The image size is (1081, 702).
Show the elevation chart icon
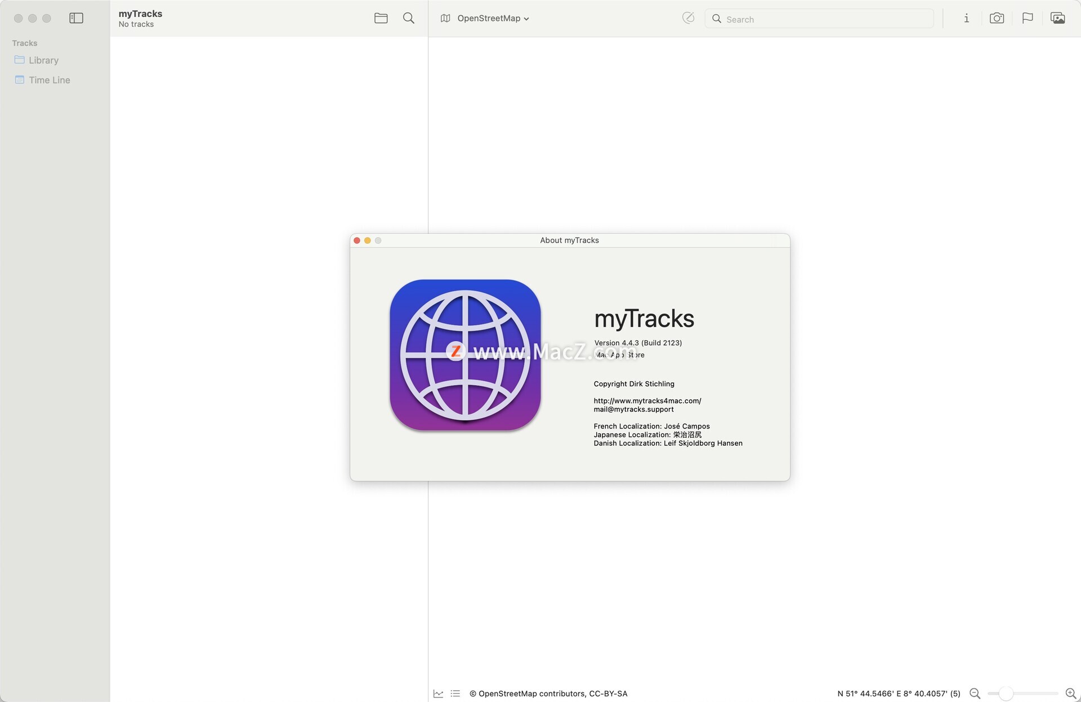[438, 694]
